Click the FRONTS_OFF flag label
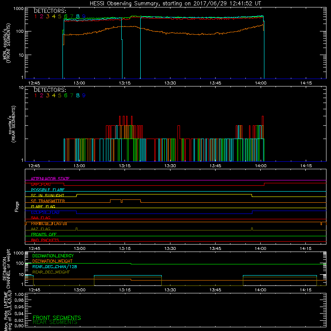 pos(44,235)
